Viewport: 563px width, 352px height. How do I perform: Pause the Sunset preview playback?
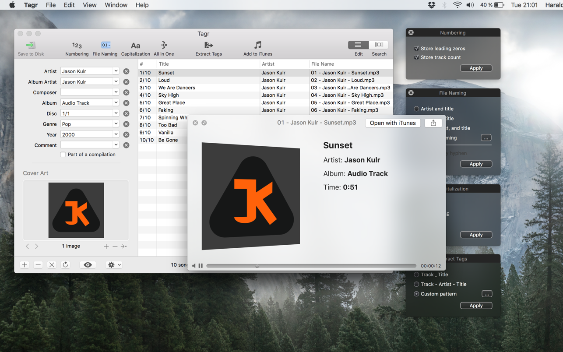(201, 266)
